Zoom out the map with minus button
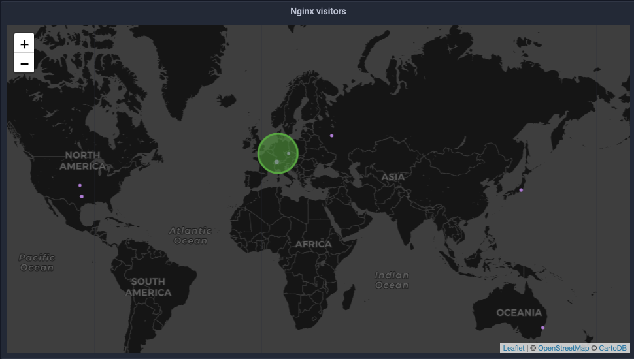Viewport: 634px width, 359px height. tap(24, 63)
